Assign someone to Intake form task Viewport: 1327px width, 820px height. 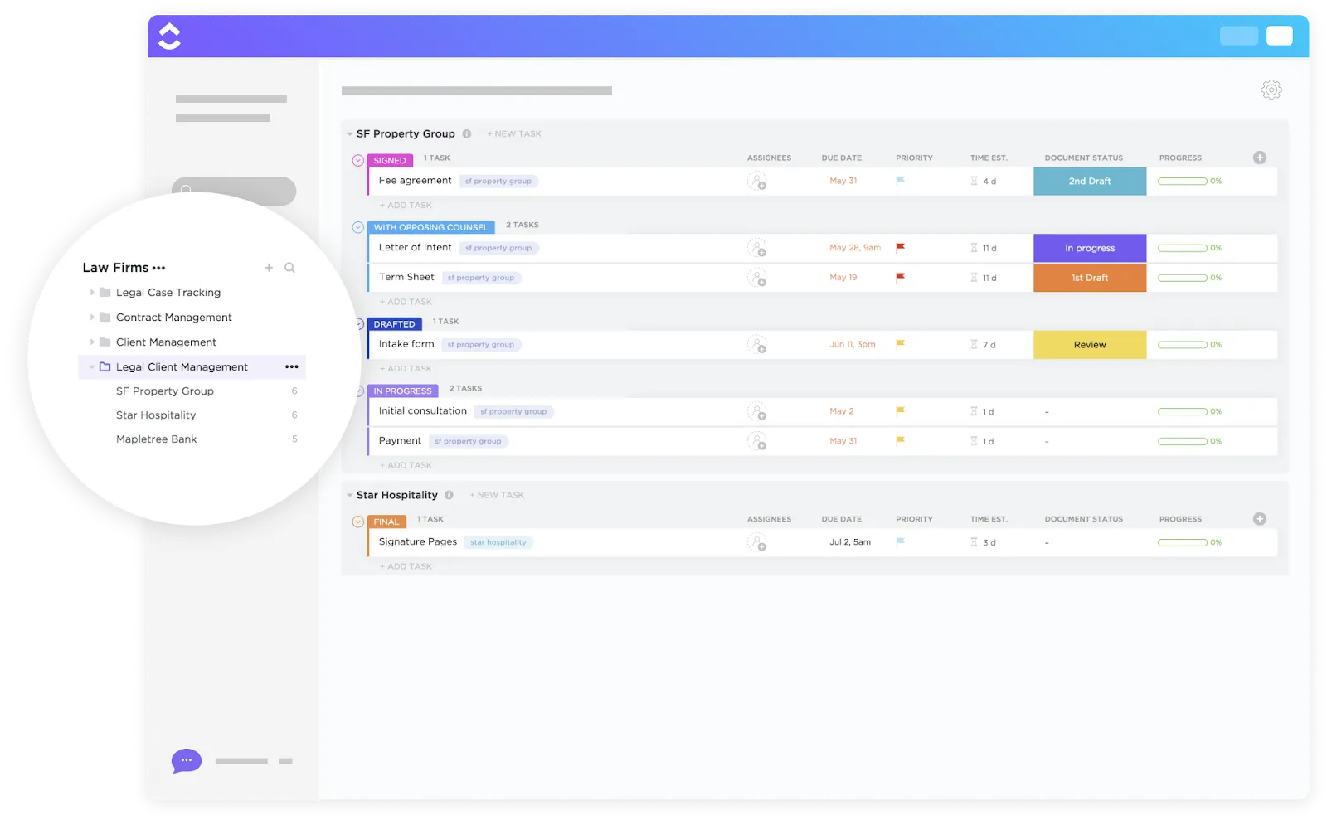pos(756,344)
